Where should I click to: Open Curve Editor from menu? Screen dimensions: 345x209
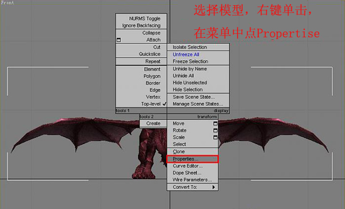point(187,166)
